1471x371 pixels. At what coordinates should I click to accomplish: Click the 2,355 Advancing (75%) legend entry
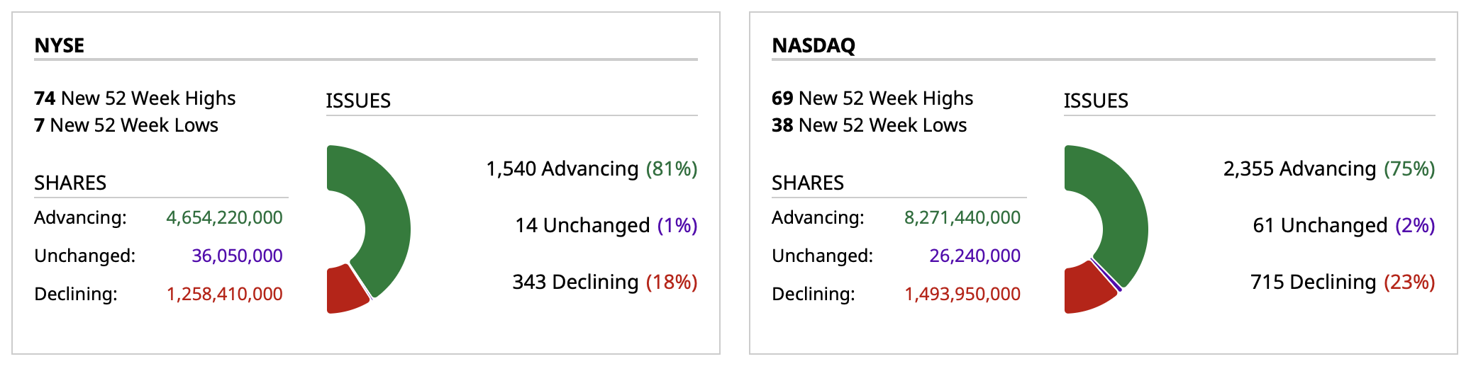1328,169
